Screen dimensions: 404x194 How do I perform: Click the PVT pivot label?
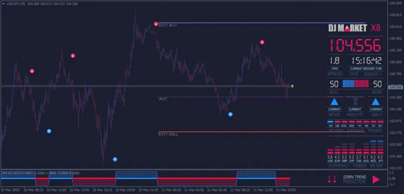163,99
